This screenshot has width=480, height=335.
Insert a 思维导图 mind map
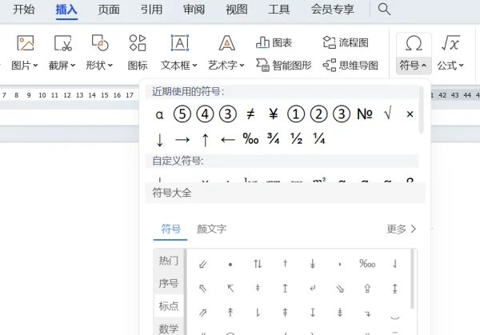[x=350, y=66]
